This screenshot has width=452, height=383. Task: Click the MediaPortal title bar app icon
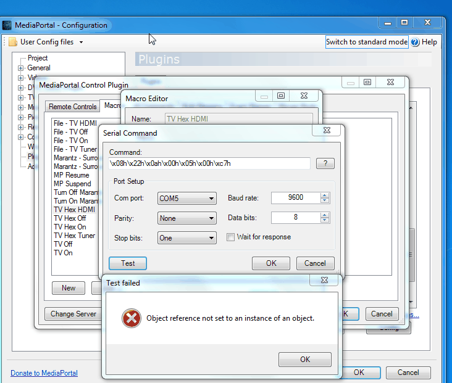click(7, 25)
